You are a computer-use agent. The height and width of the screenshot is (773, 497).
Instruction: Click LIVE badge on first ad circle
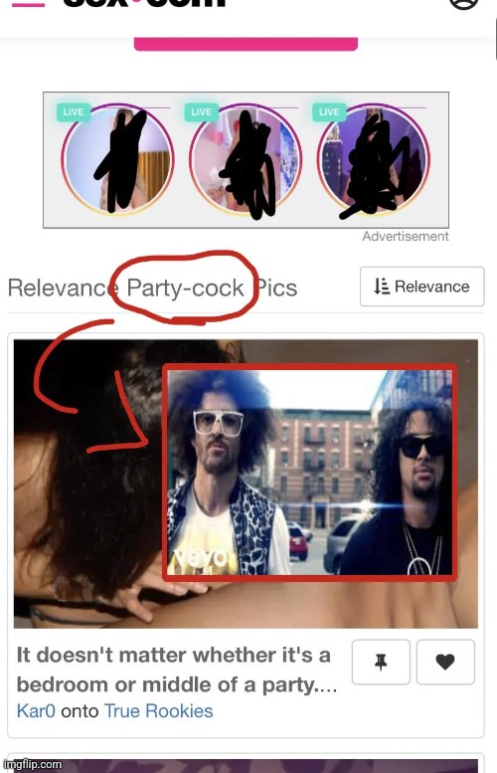point(74,111)
